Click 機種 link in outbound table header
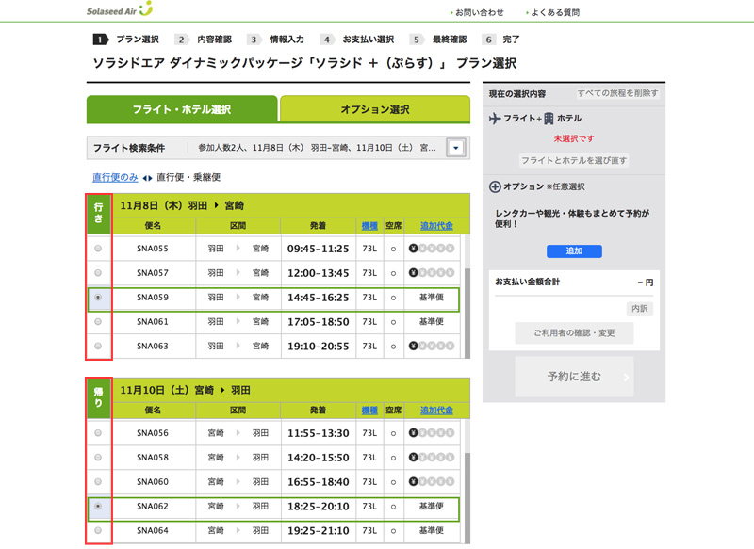Viewport: 754px width, 549px height. pos(369,226)
